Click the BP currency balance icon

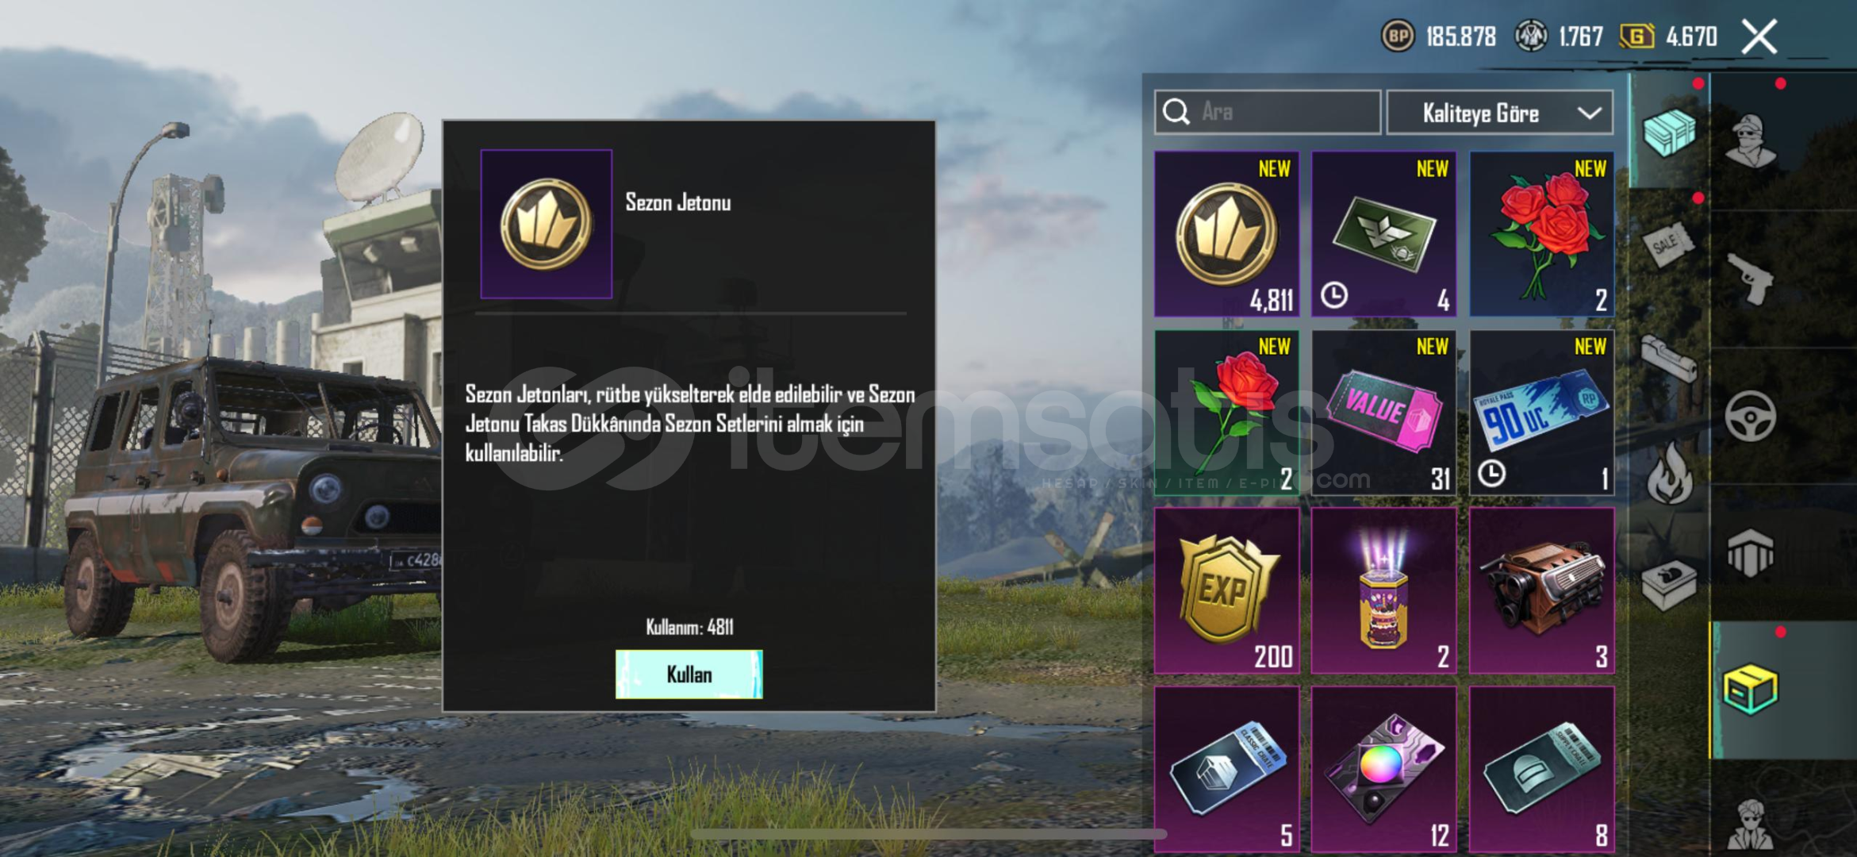point(1398,37)
